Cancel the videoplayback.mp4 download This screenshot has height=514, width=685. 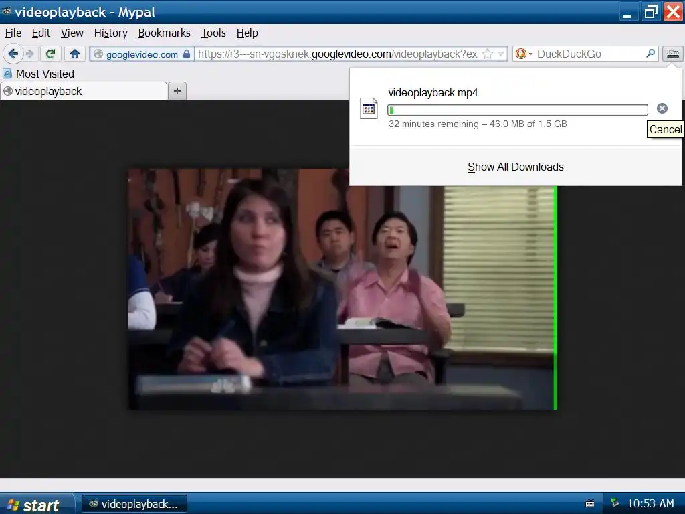point(662,108)
